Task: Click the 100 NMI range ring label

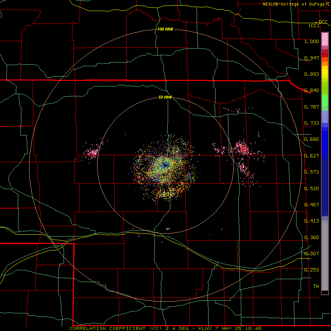Action: 165,29
